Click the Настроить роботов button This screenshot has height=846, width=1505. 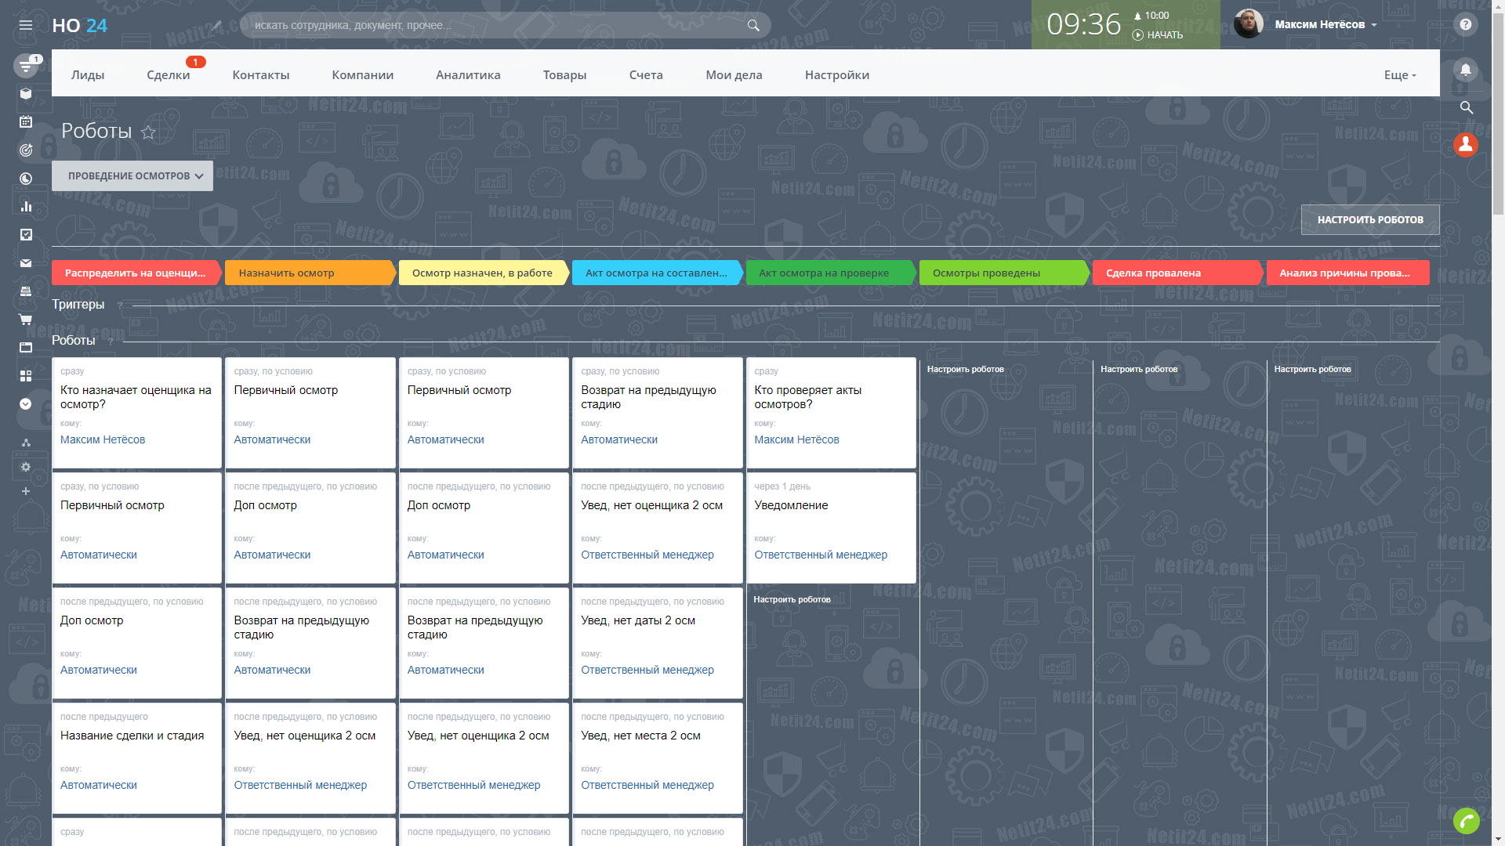point(1369,220)
